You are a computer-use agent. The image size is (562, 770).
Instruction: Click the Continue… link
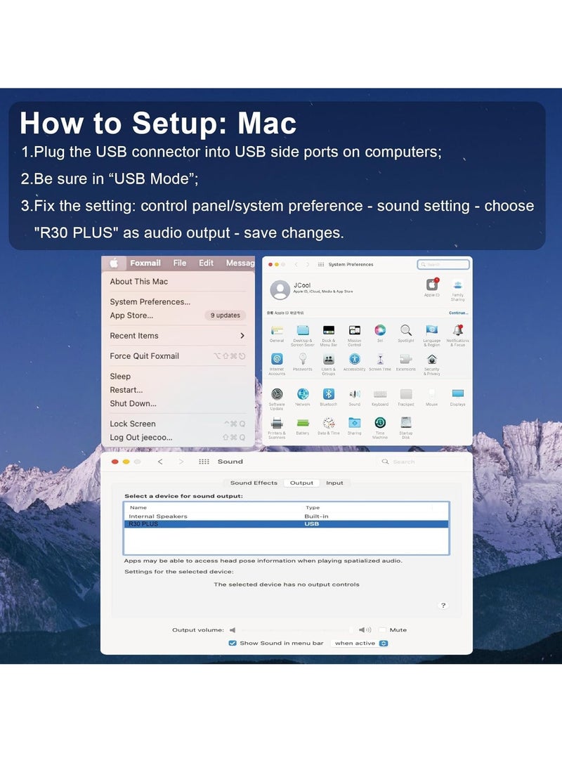point(459,313)
